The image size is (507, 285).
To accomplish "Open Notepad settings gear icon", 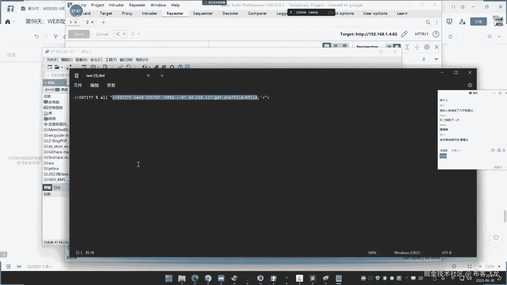I will [470, 85].
